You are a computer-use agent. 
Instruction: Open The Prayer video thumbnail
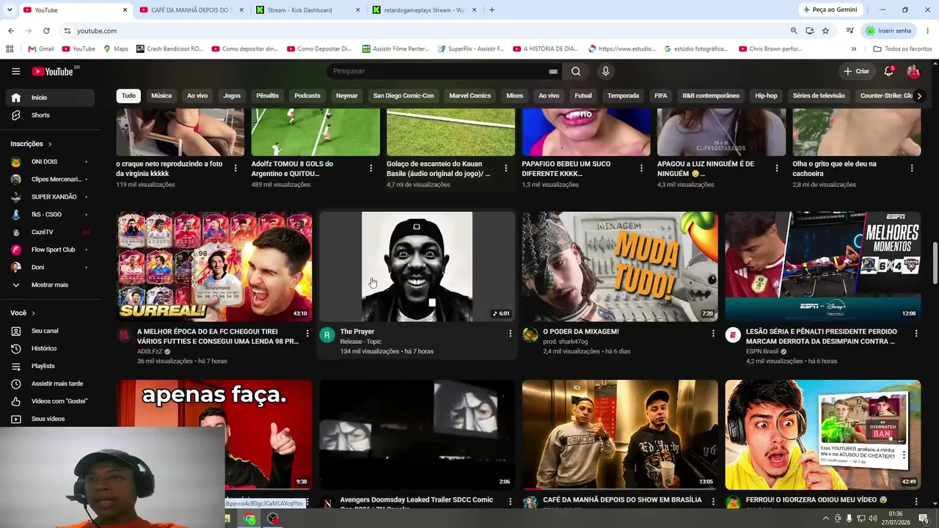[417, 267]
